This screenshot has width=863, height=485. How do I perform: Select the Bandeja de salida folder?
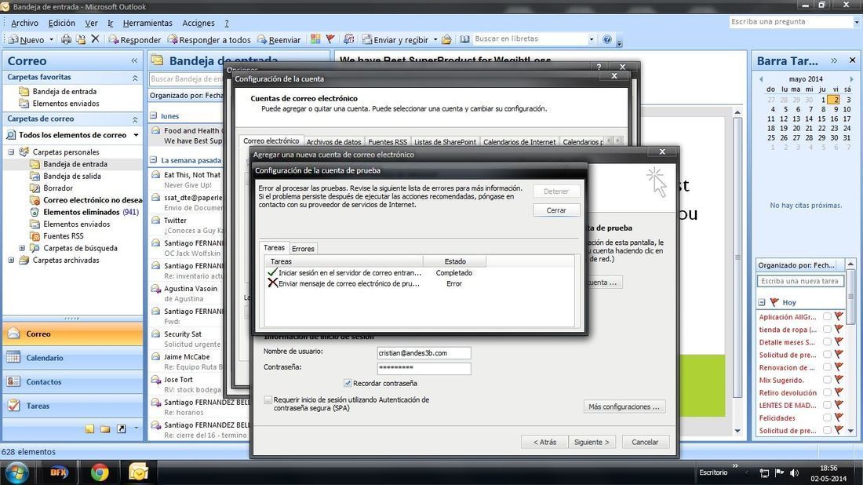pos(71,176)
